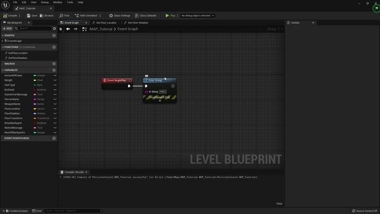Click the Weight variable's Float type swatch

tap(34, 80)
